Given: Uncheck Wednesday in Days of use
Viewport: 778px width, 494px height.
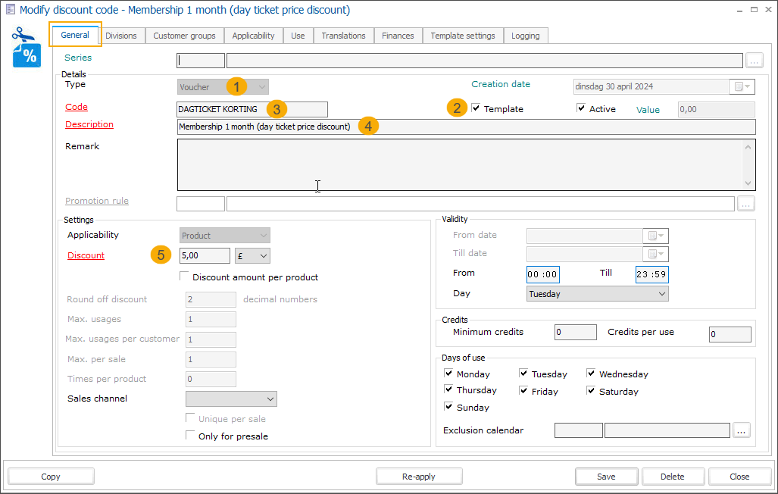Looking at the screenshot, I should coord(592,373).
